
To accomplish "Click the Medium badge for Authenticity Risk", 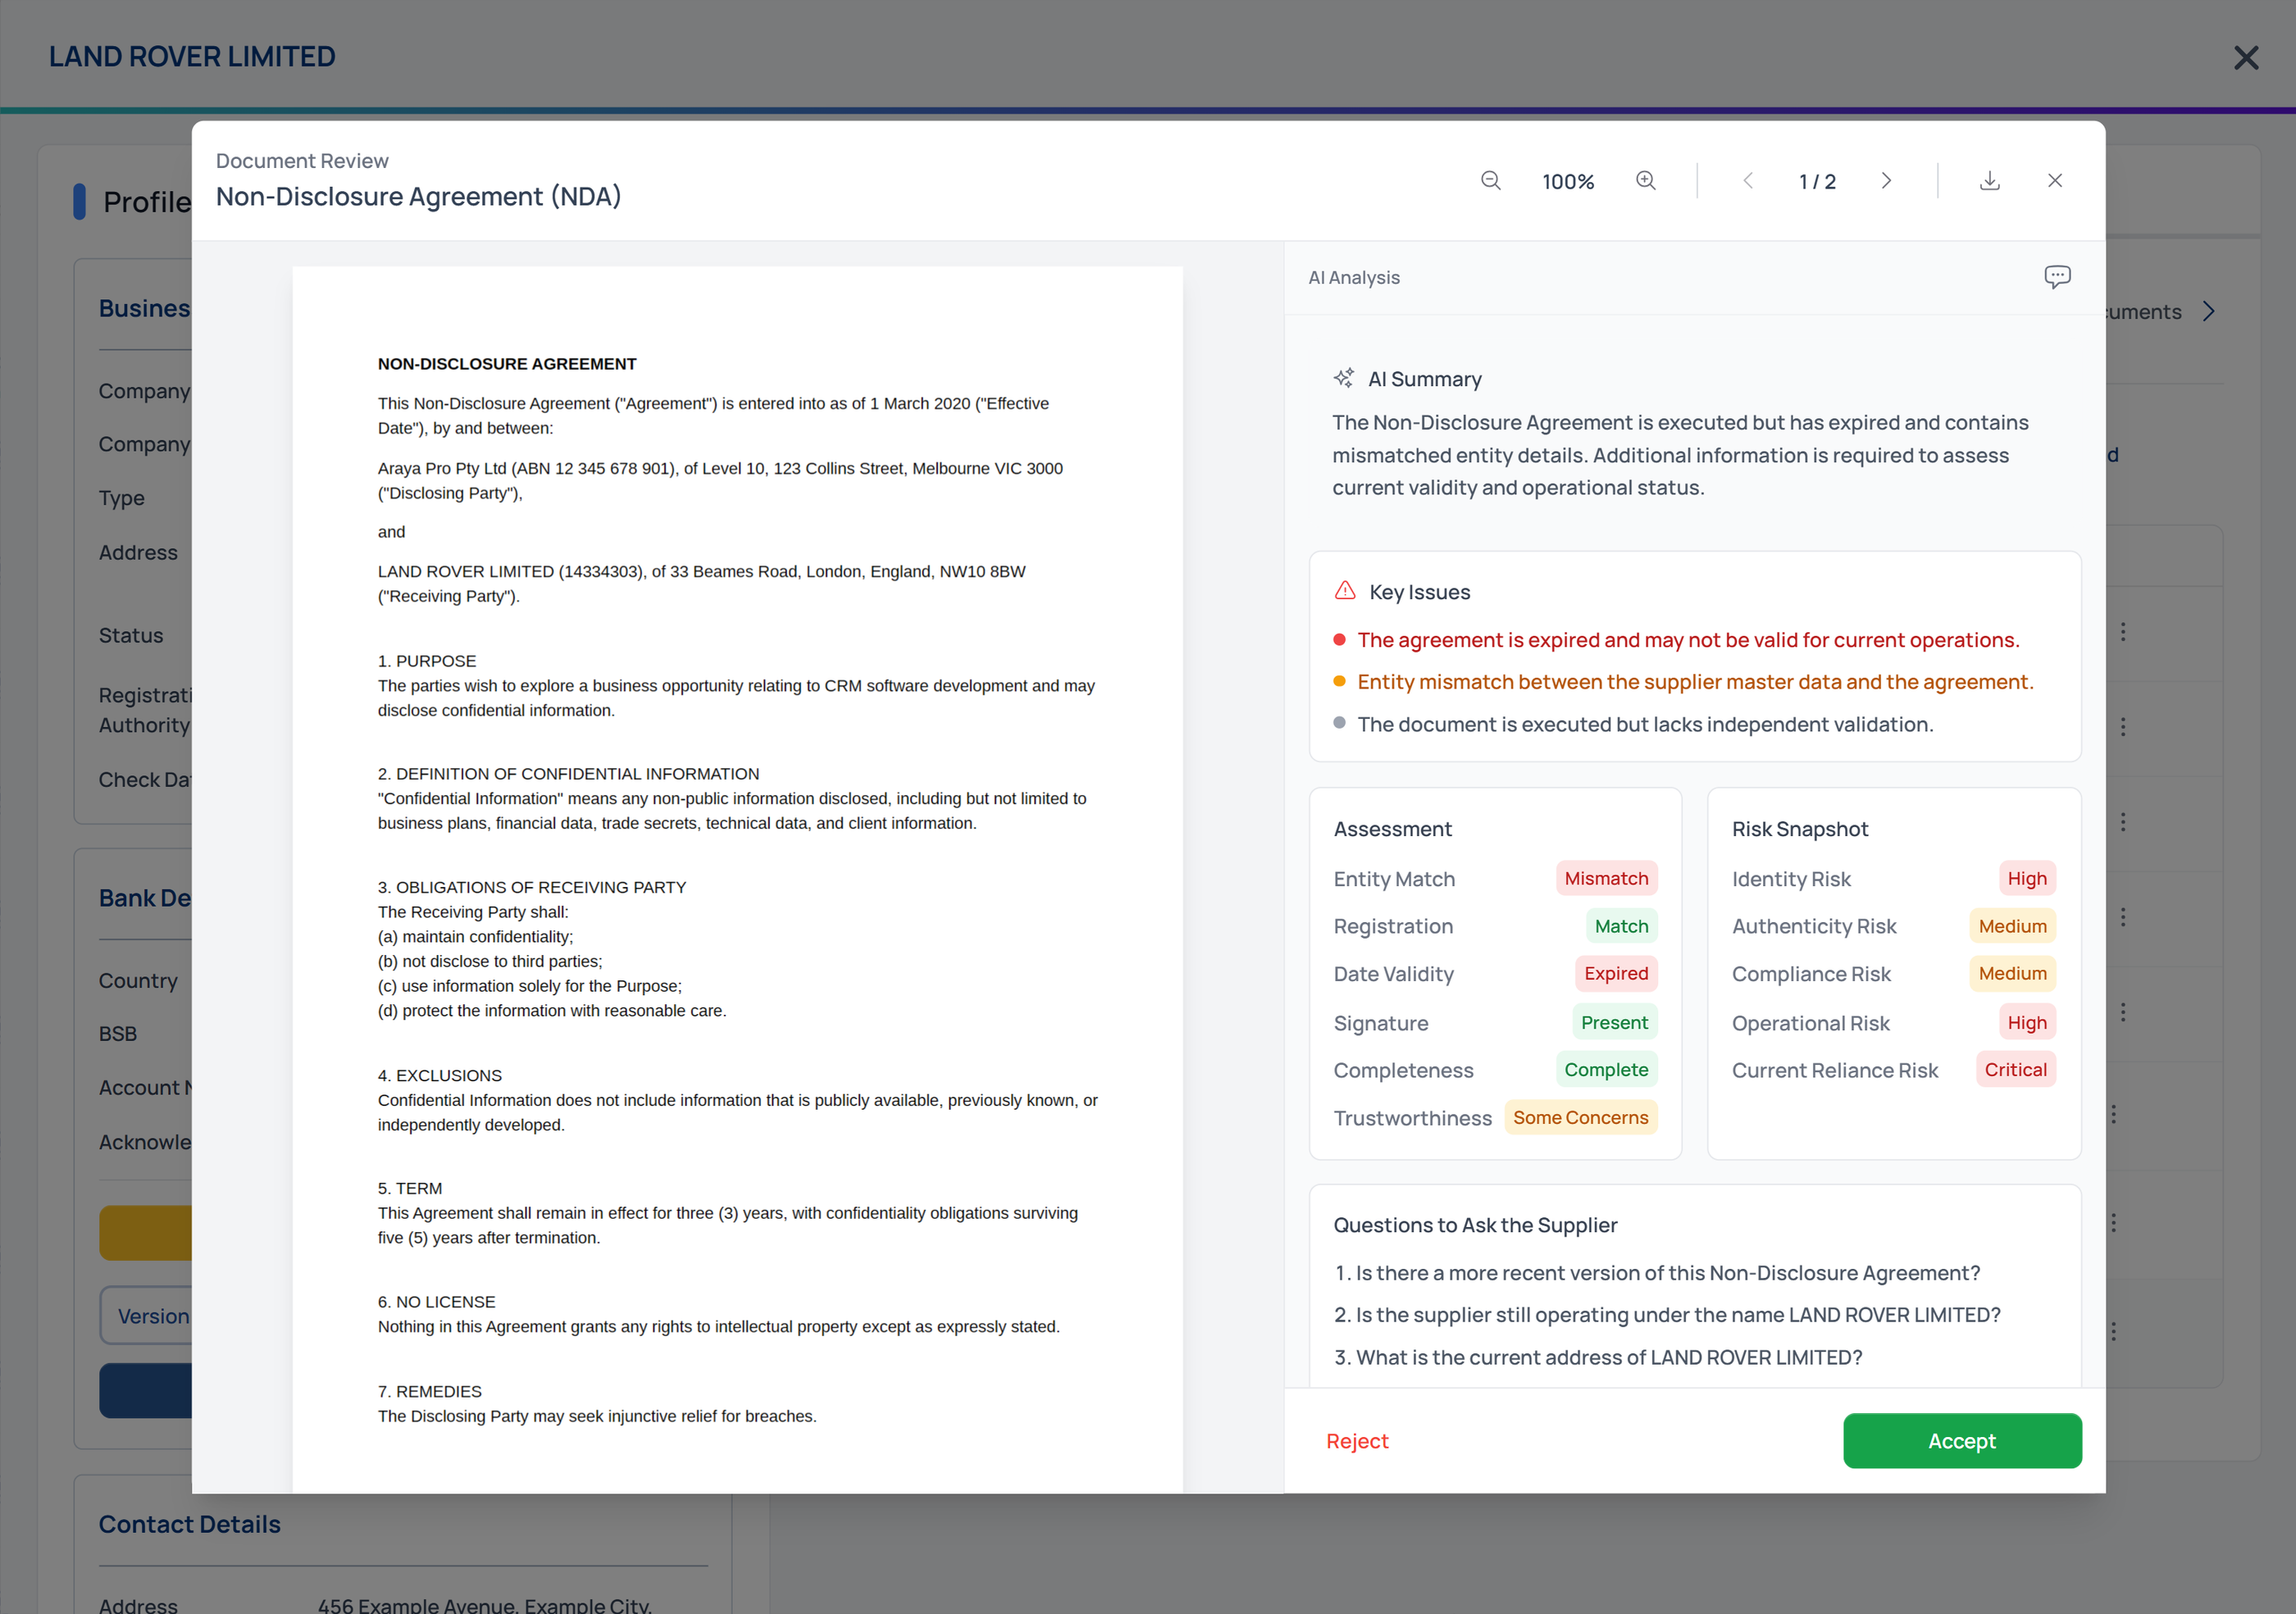I will tap(2011, 926).
